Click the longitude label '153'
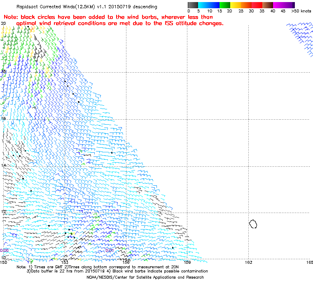Image resolution: width=313 pixels, height=284 pixels. pos(65,262)
